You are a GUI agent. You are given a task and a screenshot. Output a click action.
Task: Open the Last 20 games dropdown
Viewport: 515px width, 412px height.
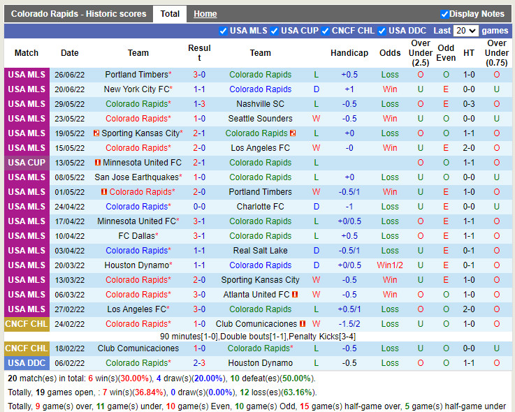pyautogui.click(x=465, y=31)
